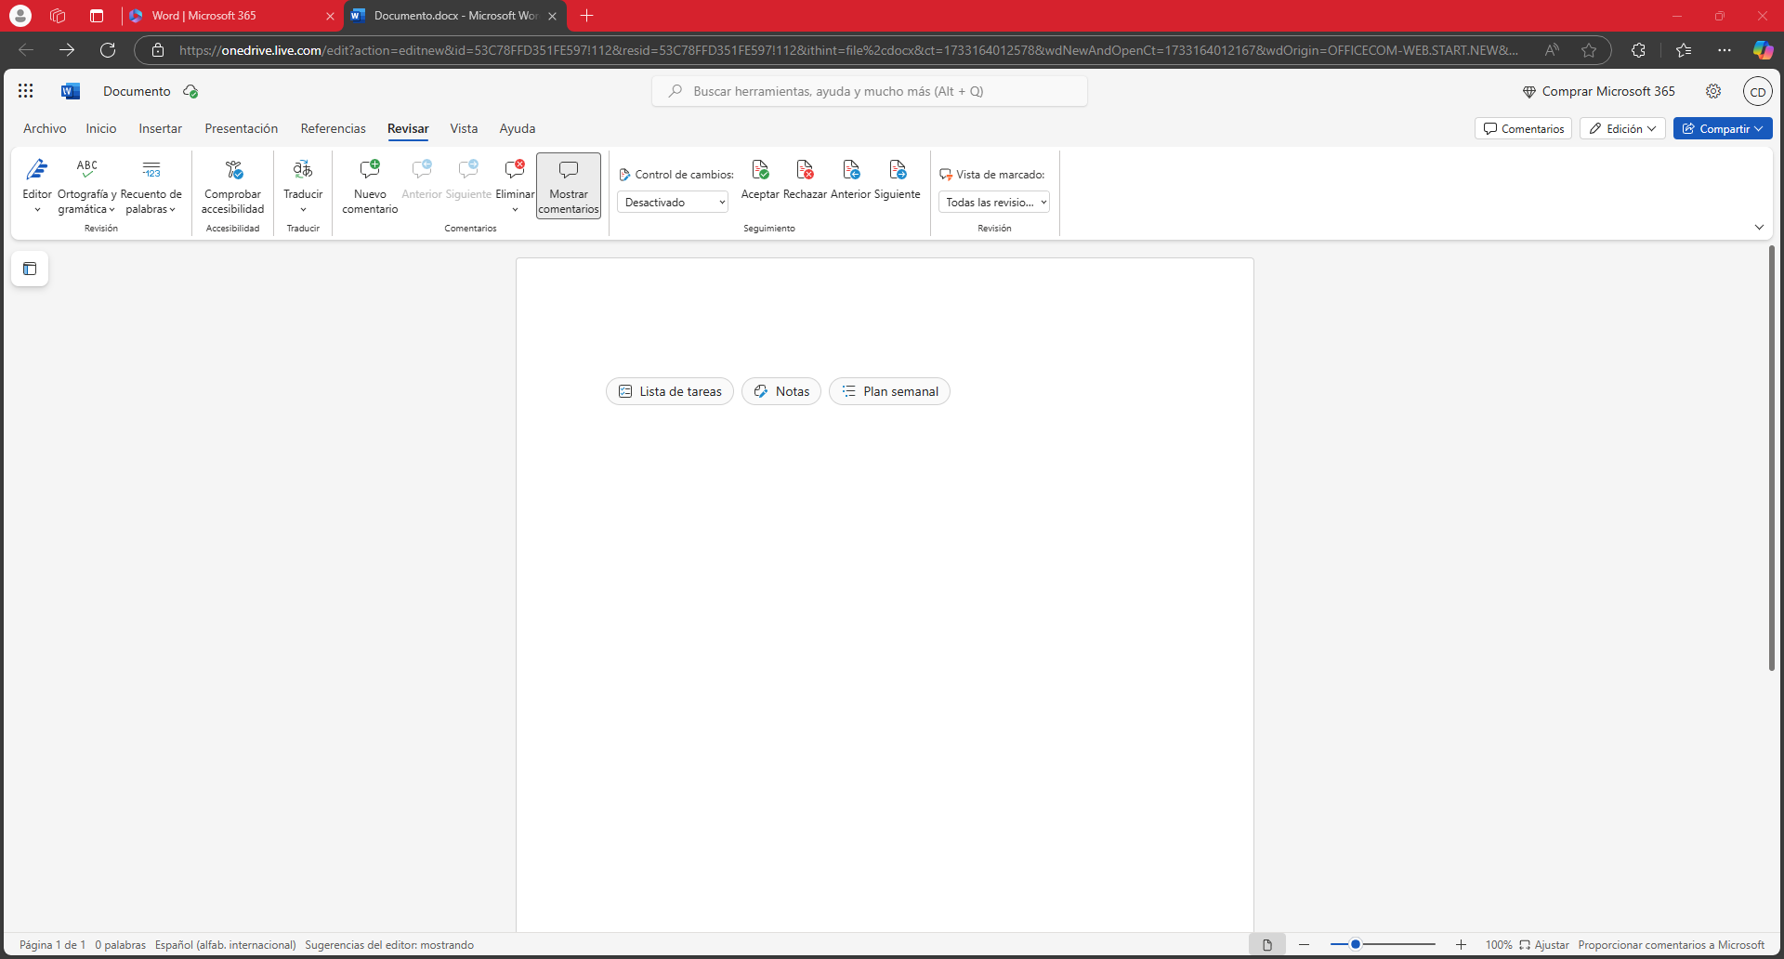Expand Vista de marcado revisions dropdown
Image resolution: width=1784 pixels, height=959 pixels.
[993, 203]
